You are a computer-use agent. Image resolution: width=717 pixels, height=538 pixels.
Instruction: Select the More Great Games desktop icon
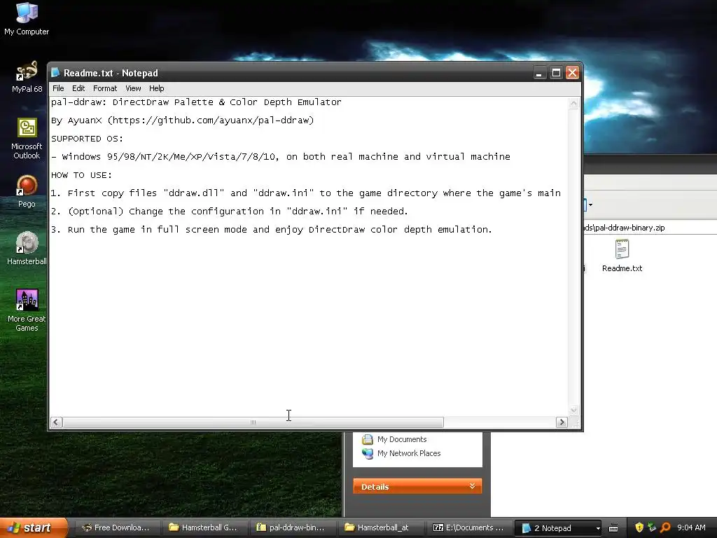click(x=27, y=310)
